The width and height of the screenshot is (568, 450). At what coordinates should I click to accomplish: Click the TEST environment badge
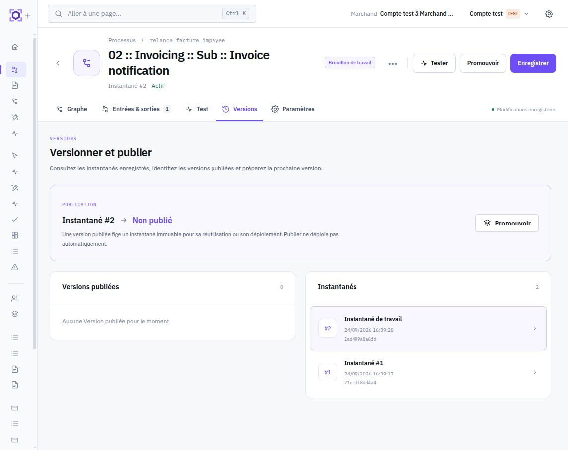tap(513, 14)
